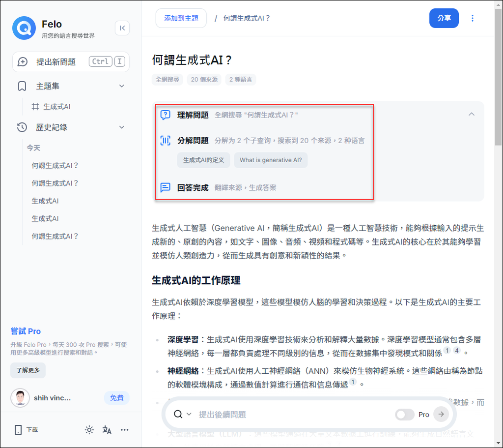Image resolution: width=503 pixels, height=448 pixels.
Task: Click the hash icon beside 生成式AI
Action: 35,107
